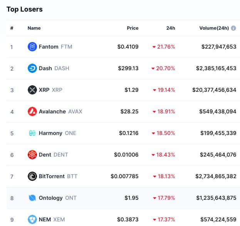Click the BitTorrent coin logo icon

32,176
